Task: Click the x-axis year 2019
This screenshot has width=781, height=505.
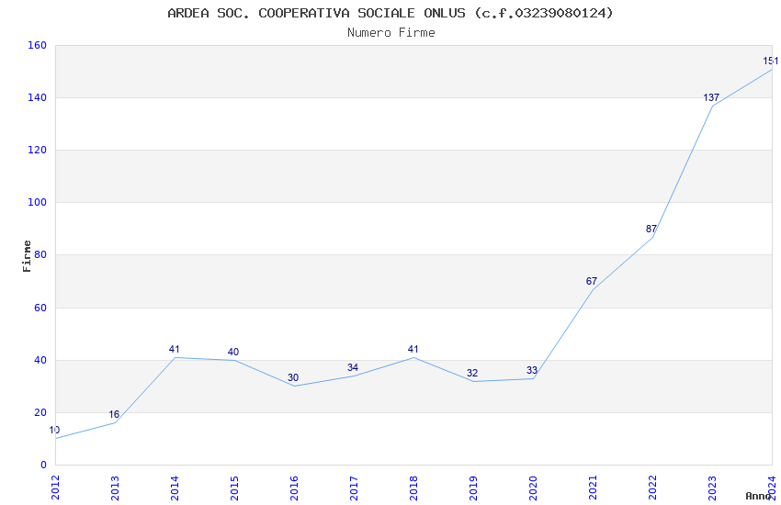Action: tap(473, 488)
